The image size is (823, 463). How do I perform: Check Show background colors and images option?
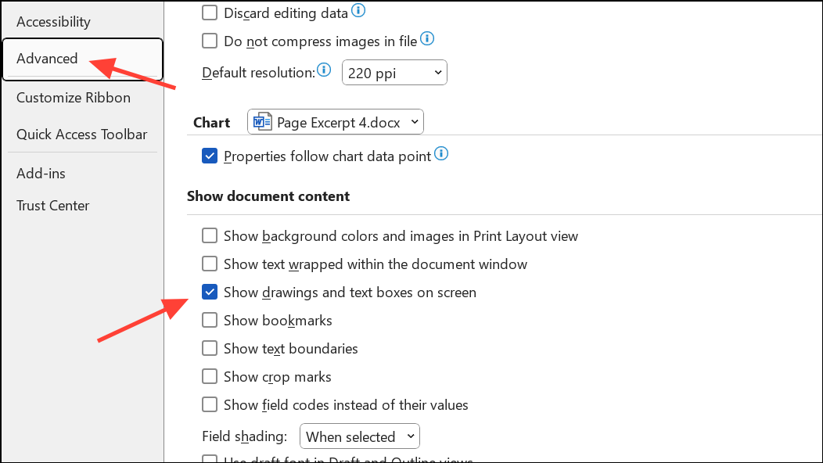click(210, 236)
